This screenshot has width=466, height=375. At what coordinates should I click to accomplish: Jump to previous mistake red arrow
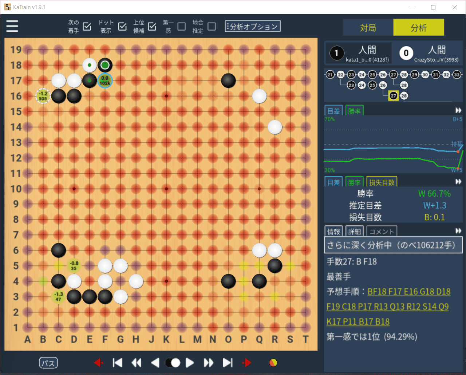tap(98, 363)
